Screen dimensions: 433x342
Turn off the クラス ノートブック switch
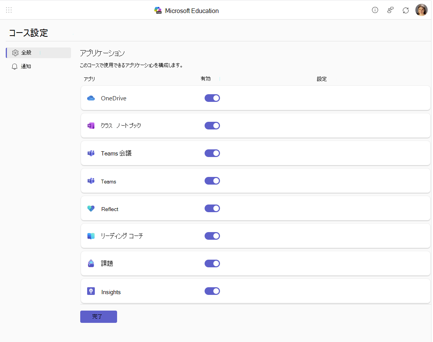[212, 126]
